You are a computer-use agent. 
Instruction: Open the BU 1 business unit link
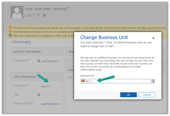pos(89,81)
